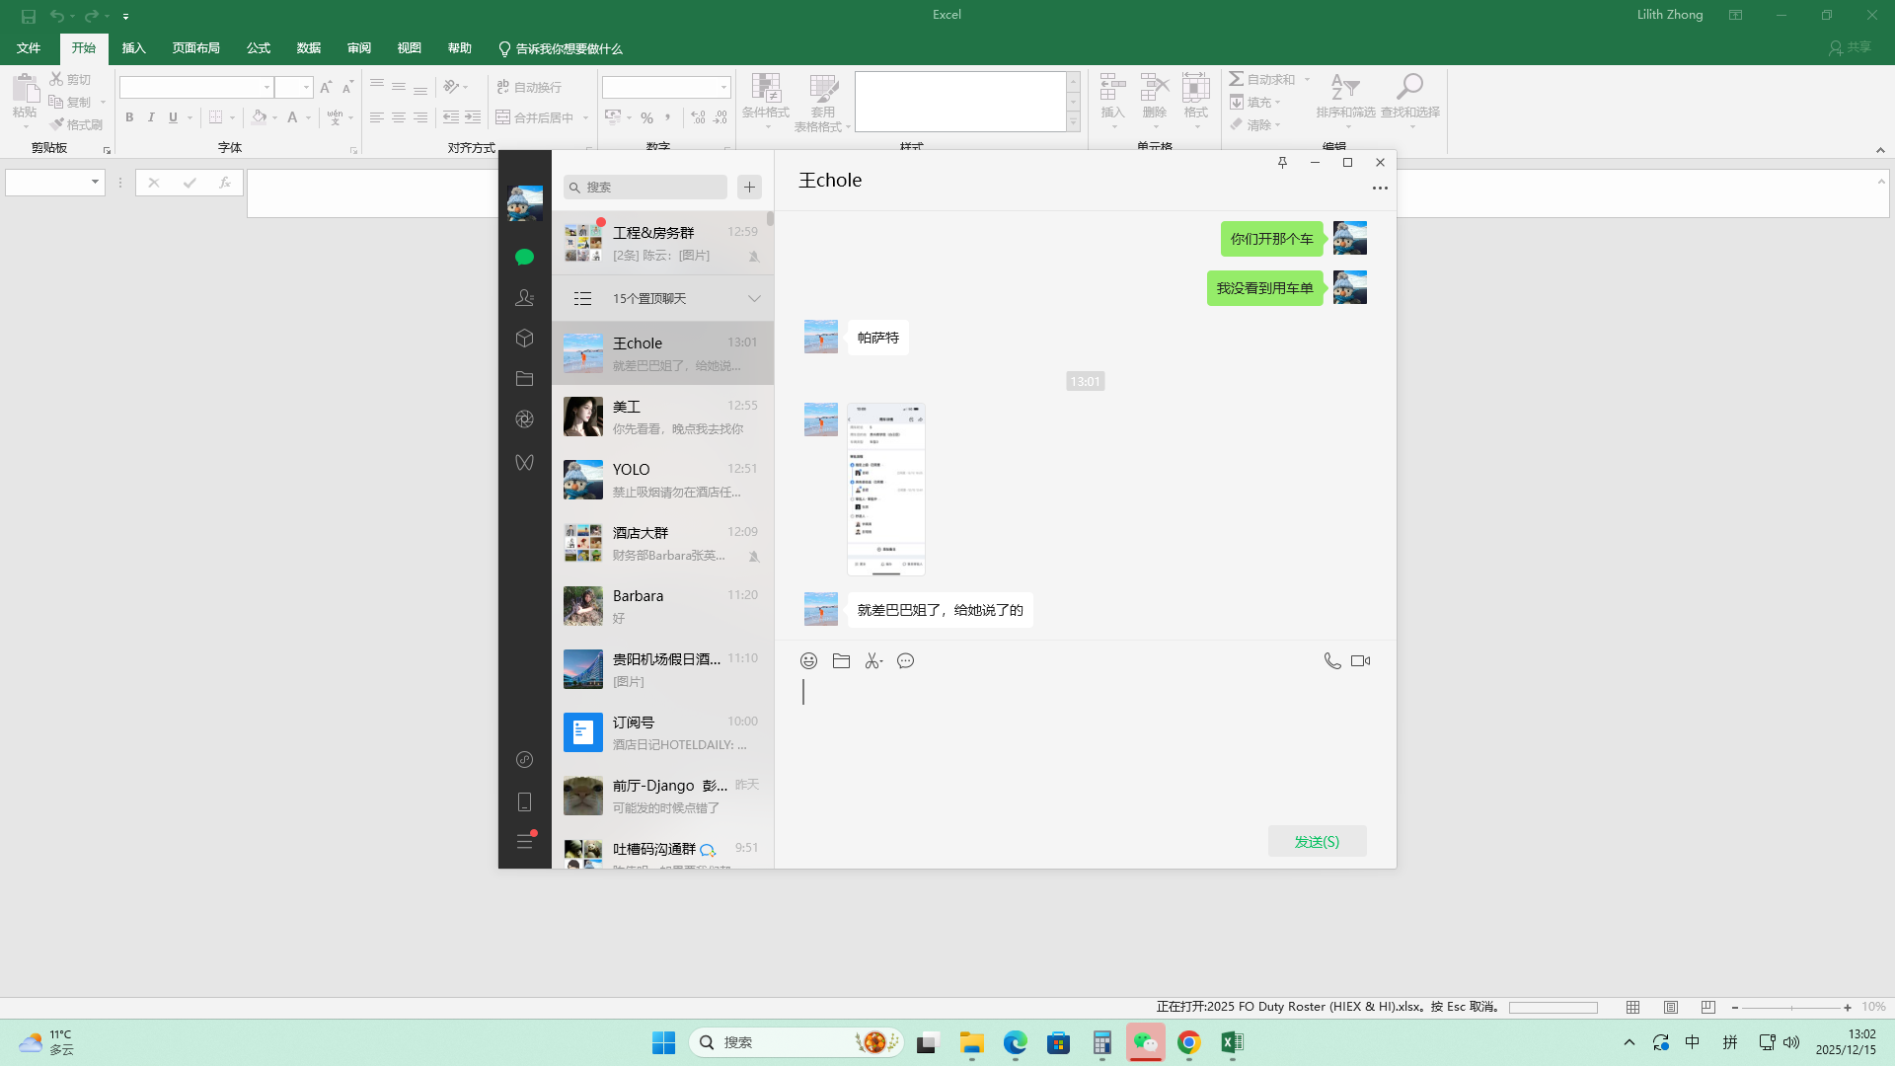Viewport: 1895px width, 1066px height.
Task: Collapse the 15个置顶聊天 section
Action: [754, 299]
